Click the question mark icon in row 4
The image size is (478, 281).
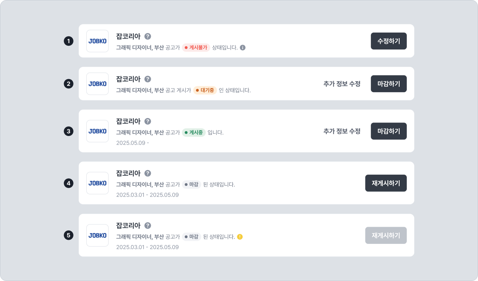(x=148, y=173)
